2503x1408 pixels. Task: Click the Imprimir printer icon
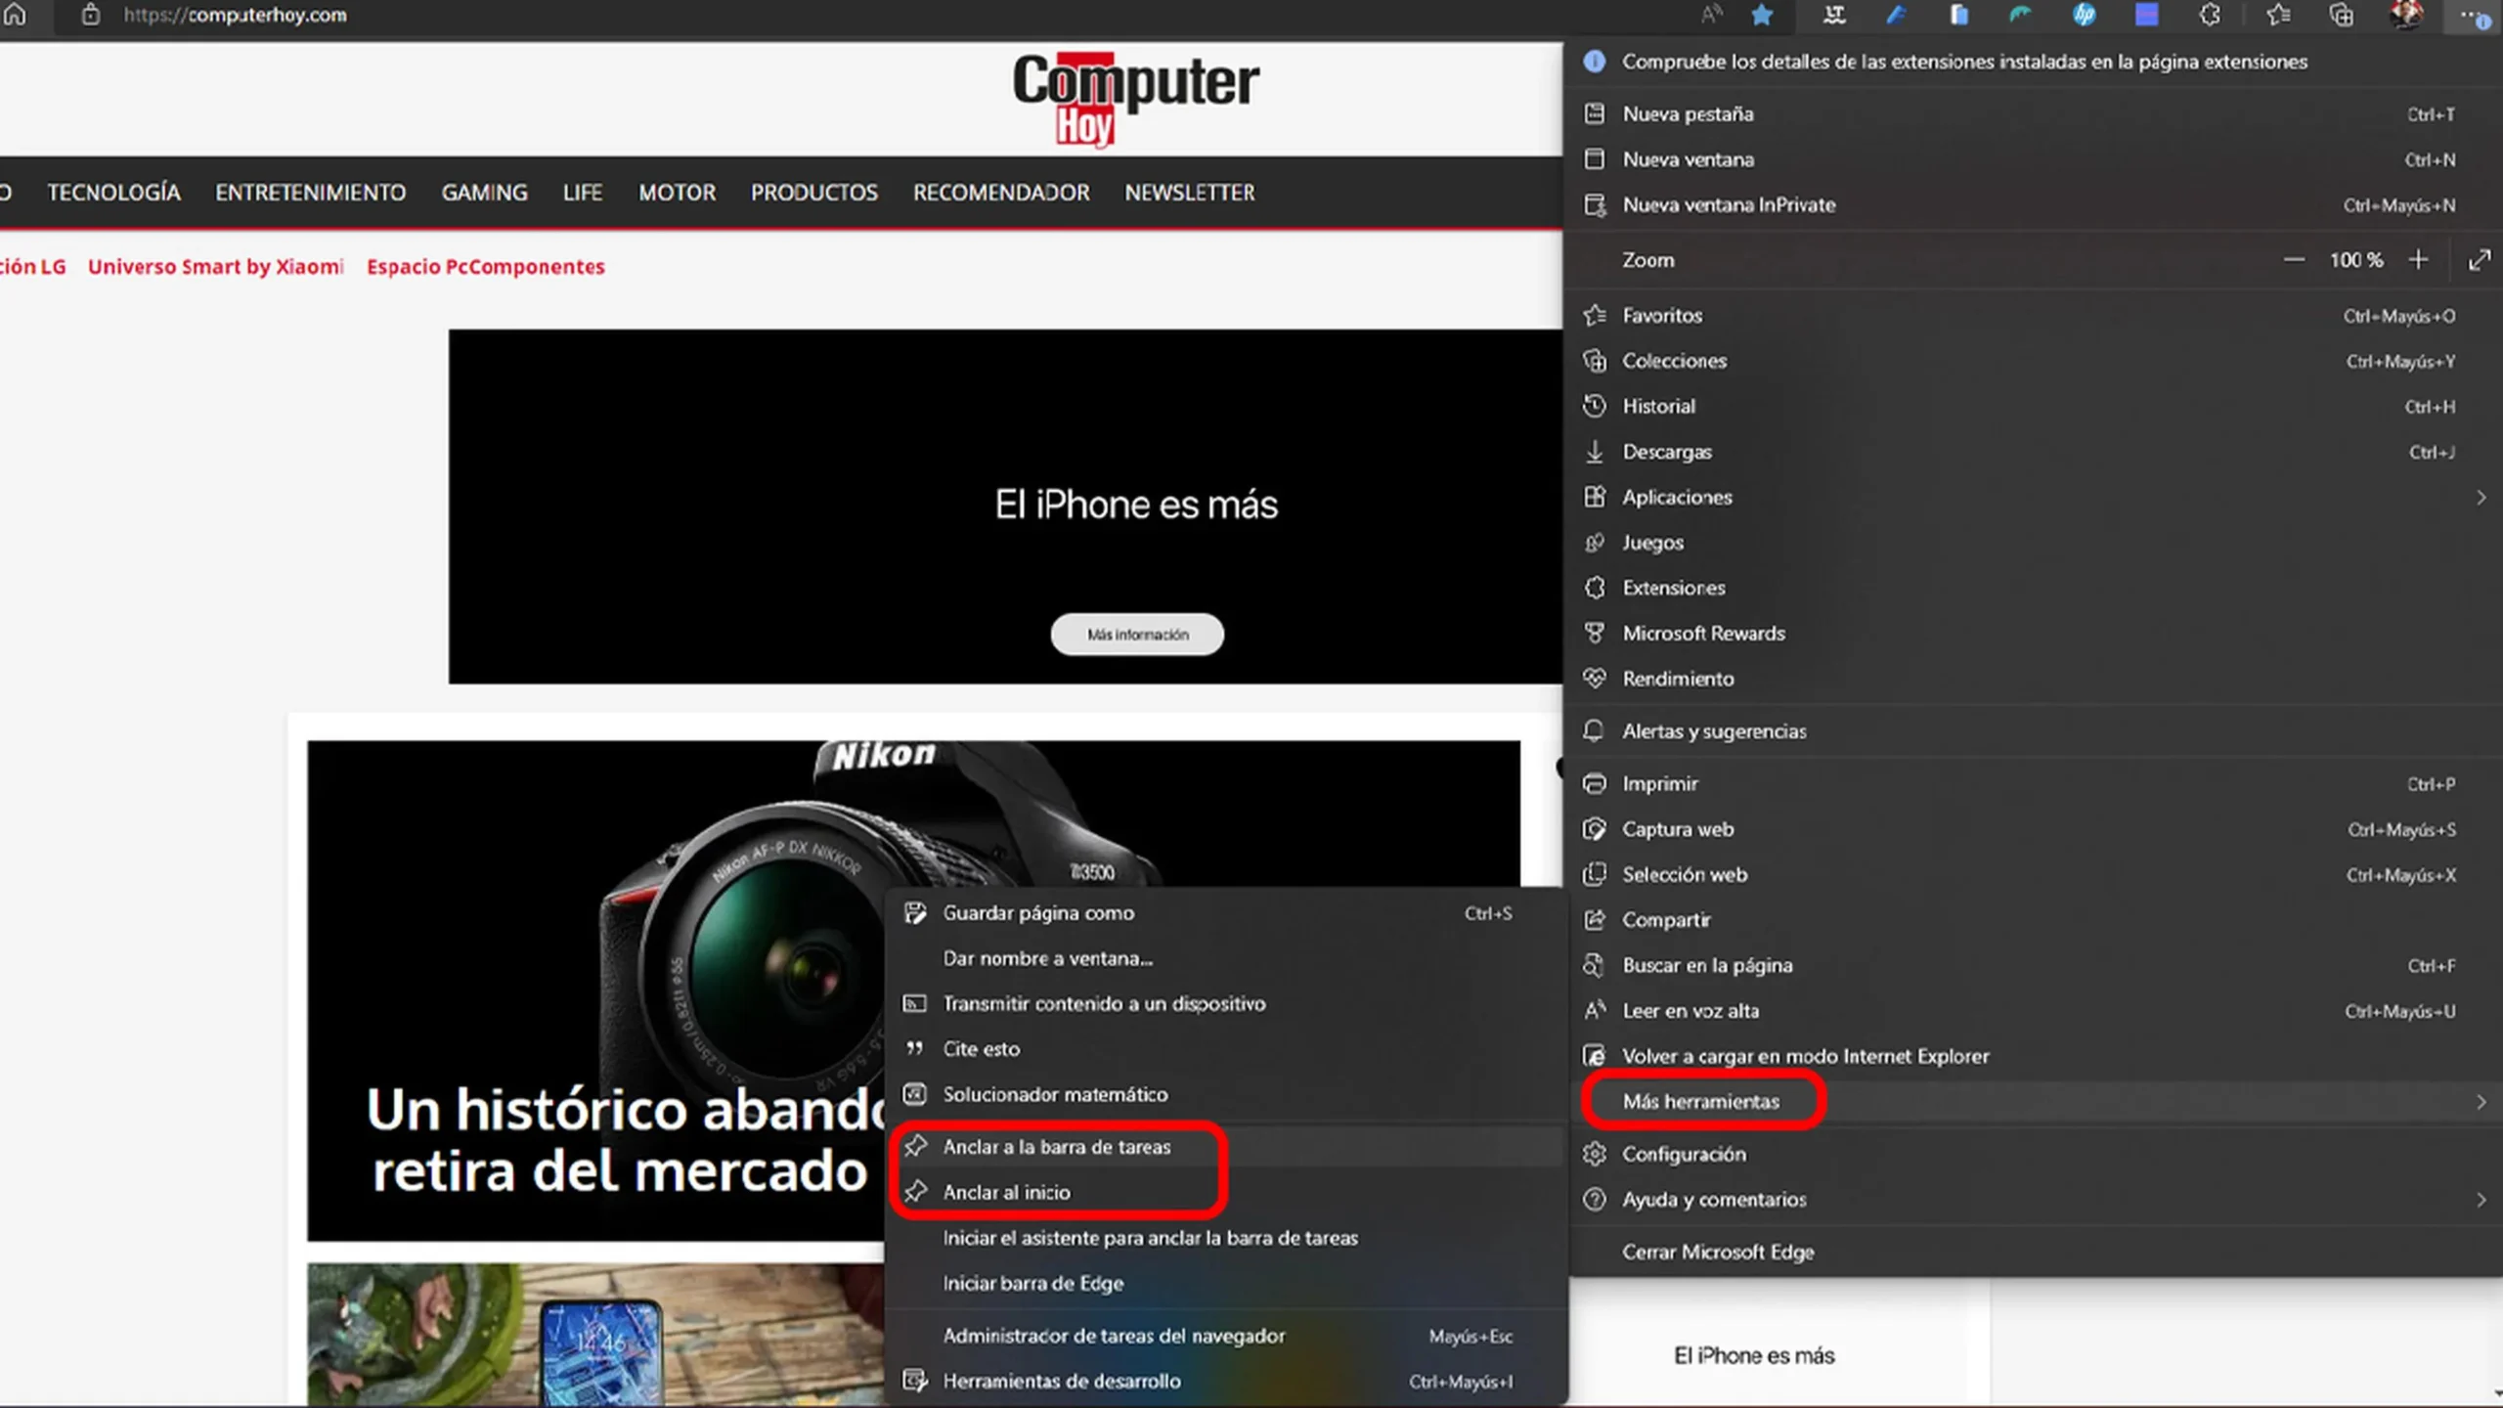[x=1595, y=783]
